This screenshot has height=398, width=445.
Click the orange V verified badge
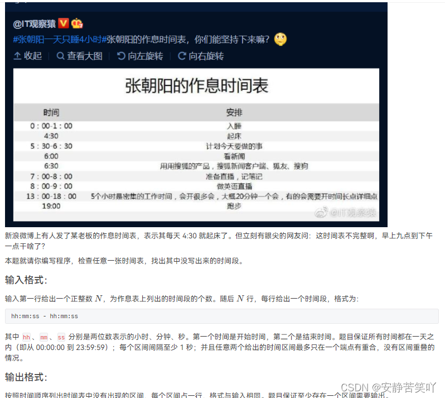(63, 23)
